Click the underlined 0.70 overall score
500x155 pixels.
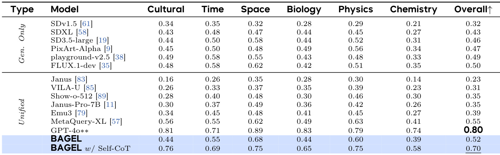coord(473,148)
